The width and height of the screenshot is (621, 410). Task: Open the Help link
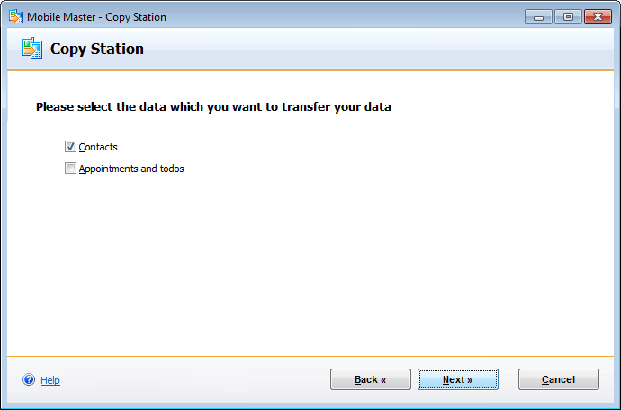coord(50,380)
